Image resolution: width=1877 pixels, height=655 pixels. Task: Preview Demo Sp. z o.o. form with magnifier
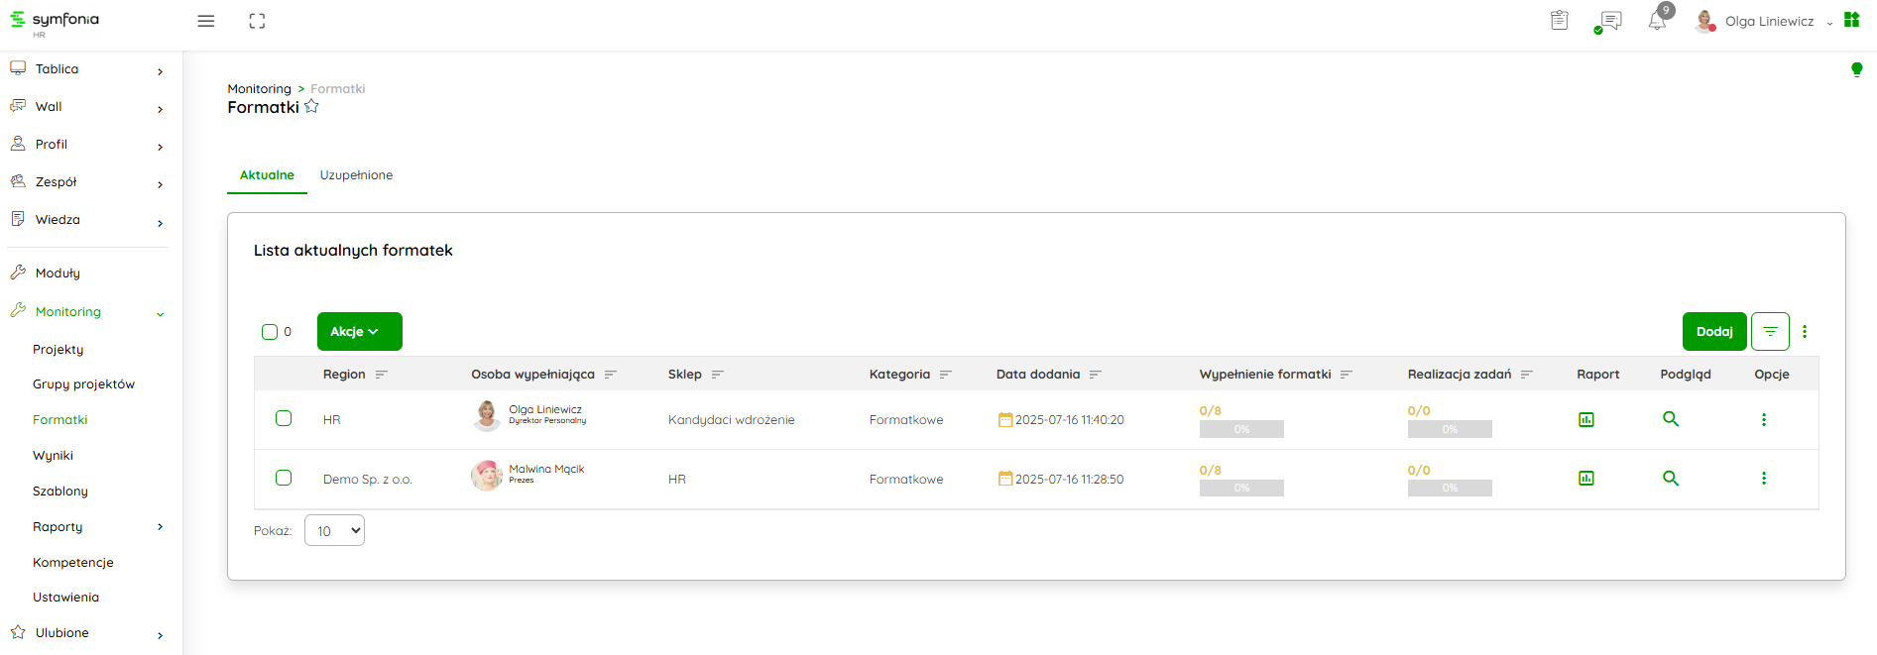1671,479
